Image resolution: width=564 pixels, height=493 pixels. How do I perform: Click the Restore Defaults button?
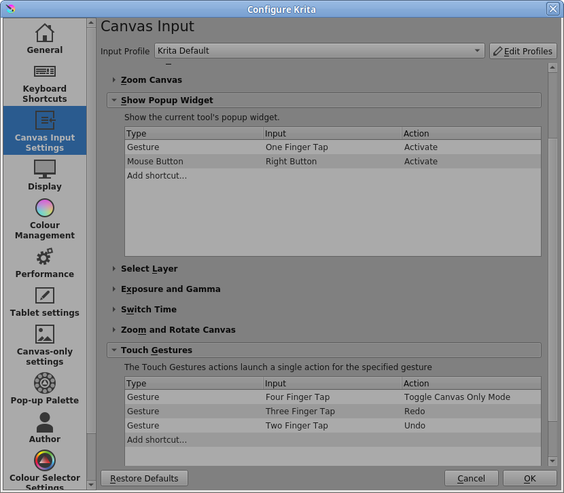click(x=144, y=478)
